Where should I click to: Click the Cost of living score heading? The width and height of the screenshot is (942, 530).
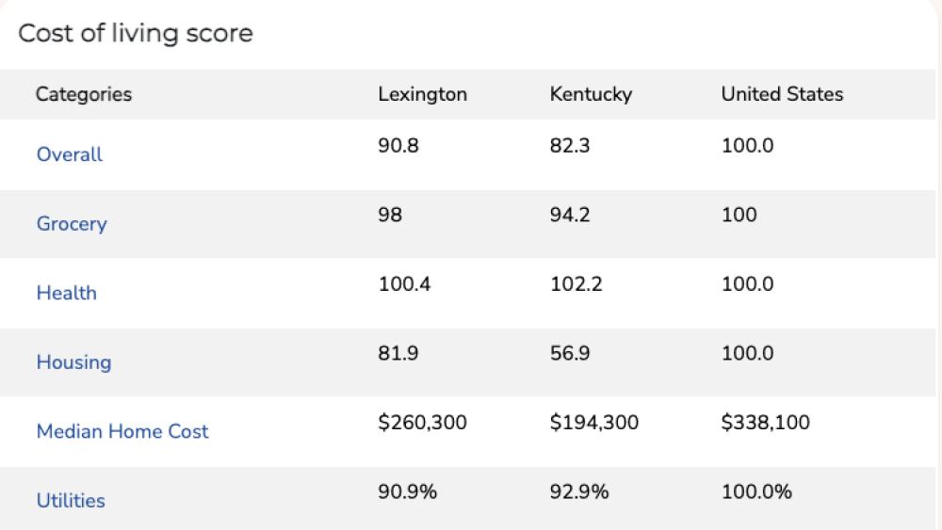pyautogui.click(x=136, y=34)
